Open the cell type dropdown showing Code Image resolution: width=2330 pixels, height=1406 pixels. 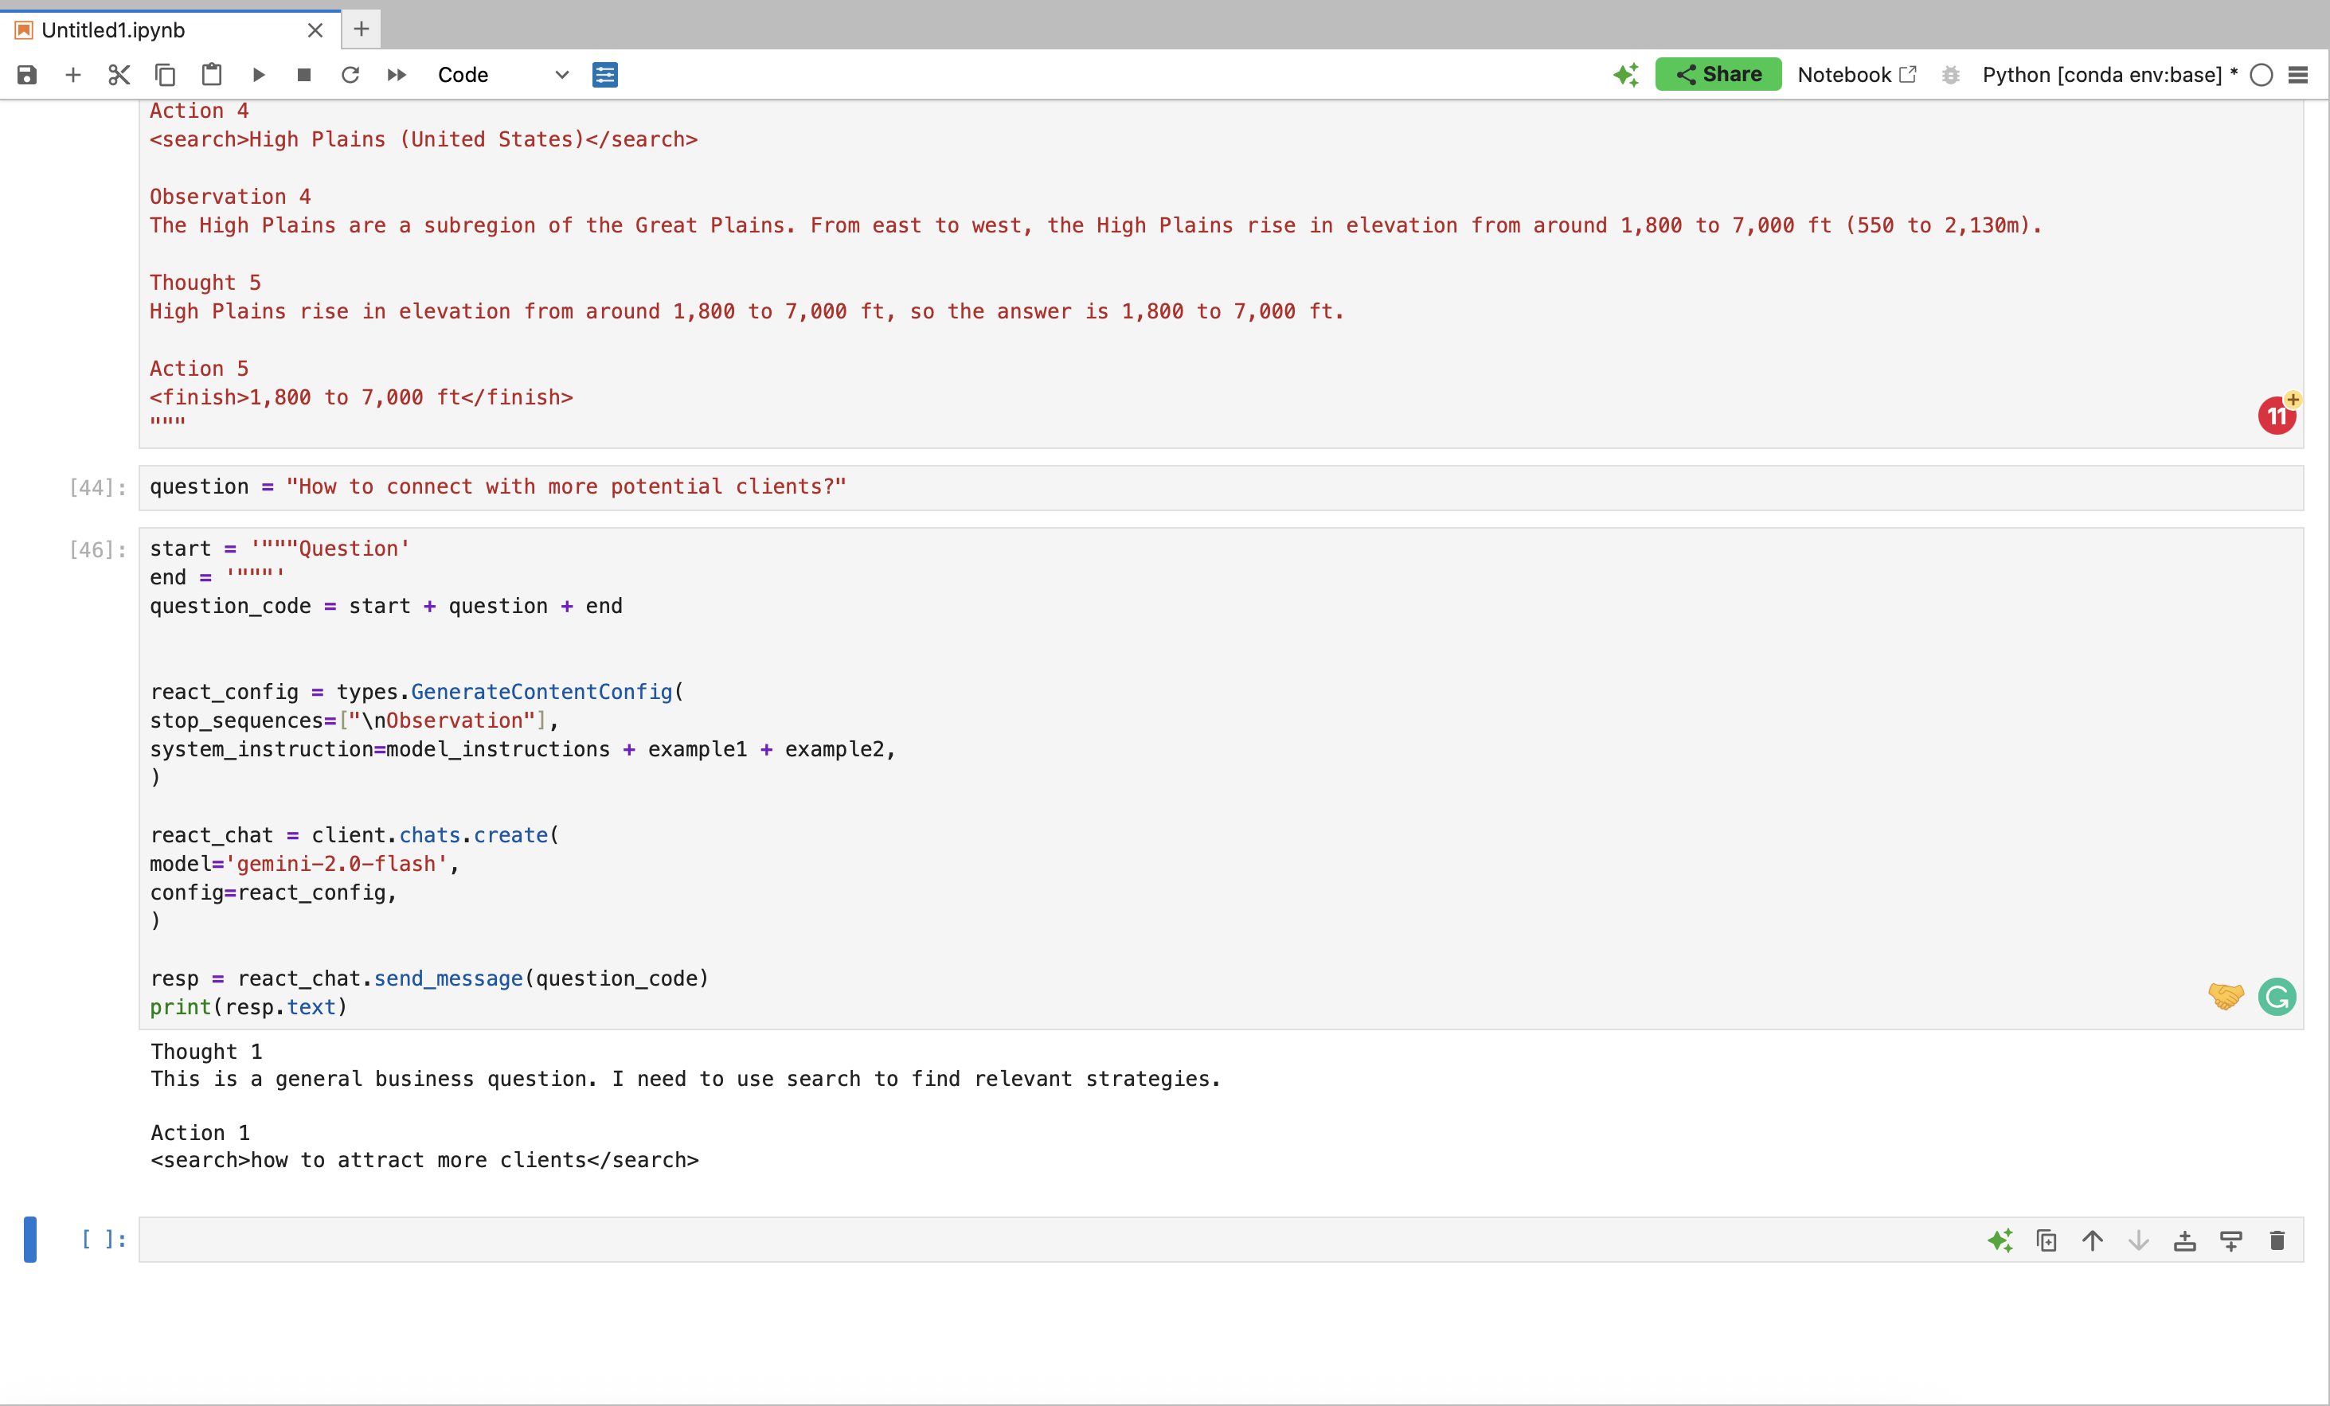(503, 75)
